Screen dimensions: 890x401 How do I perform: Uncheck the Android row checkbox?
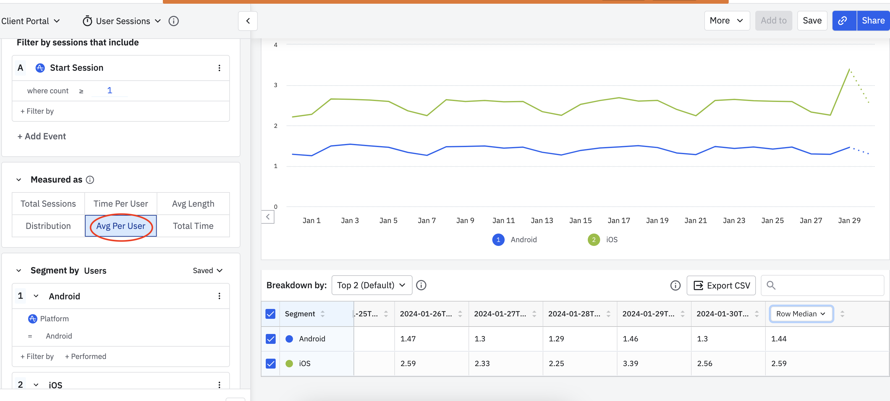(x=270, y=339)
